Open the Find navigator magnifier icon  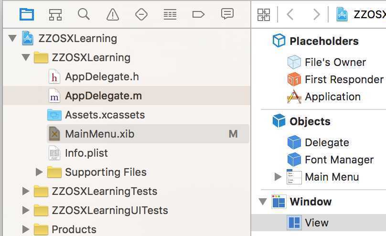(84, 14)
